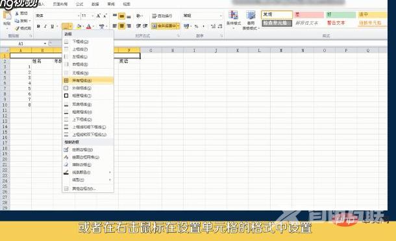Toggle Middle Align vertical alignment

click(122, 16)
